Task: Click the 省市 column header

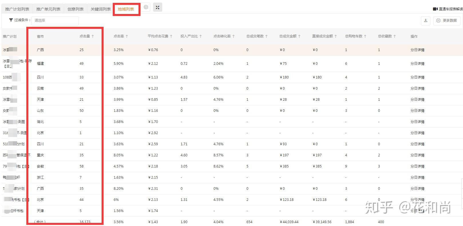Action: 40,37
